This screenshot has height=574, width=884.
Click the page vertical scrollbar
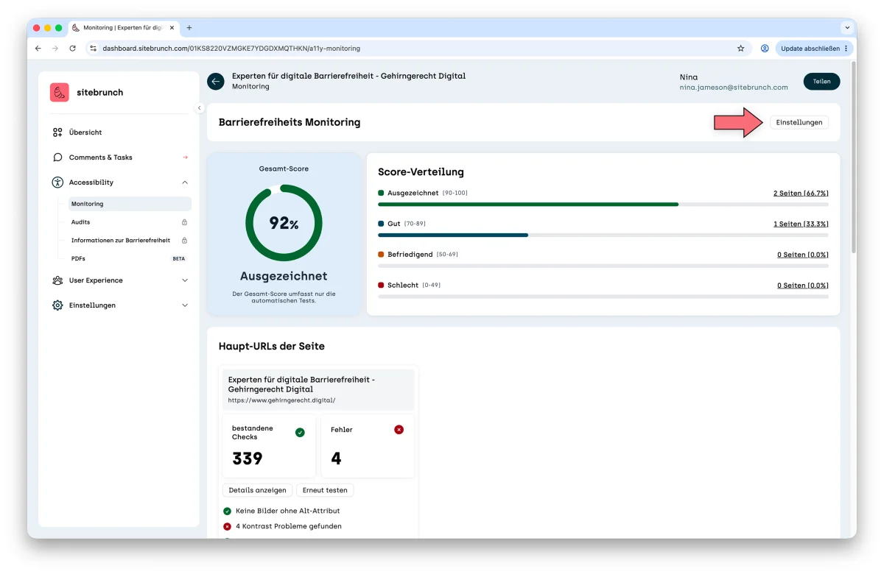(853, 157)
